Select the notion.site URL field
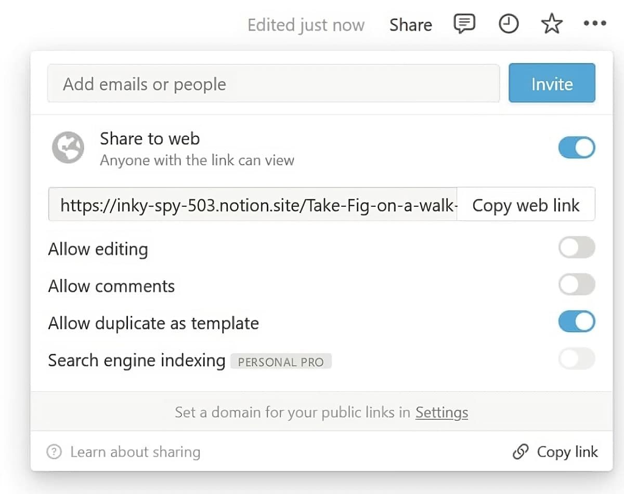 (252, 205)
